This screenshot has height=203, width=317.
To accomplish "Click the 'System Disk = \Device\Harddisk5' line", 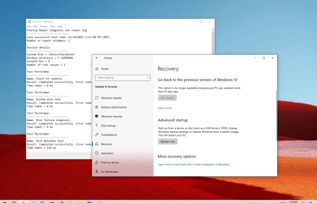I will pyautogui.click(x=51, y=54).
